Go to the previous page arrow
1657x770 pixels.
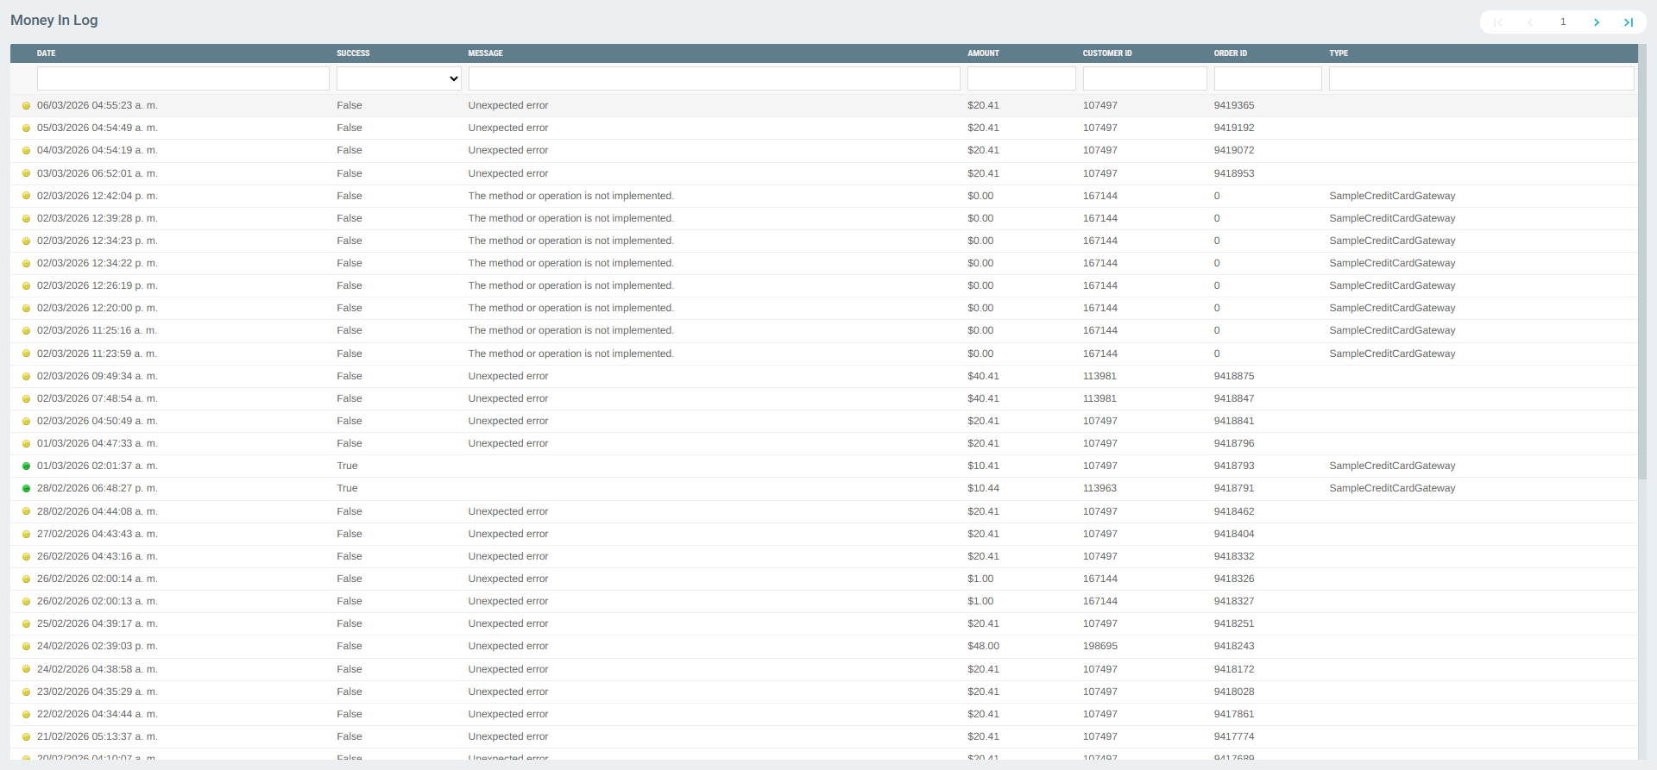click(x=1530, y=22)
